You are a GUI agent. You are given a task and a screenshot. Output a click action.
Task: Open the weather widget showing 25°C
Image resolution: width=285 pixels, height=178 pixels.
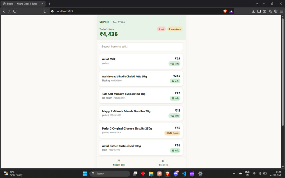(13, 173)
